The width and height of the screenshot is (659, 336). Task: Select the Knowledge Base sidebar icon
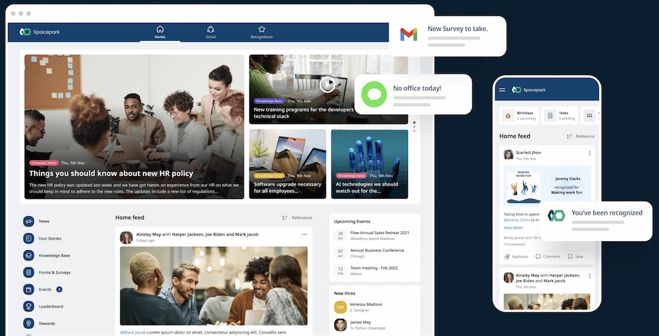tap(29, 256)
